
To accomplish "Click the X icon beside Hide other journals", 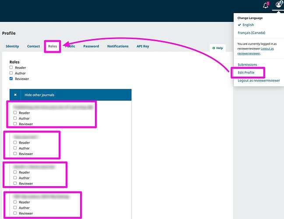I will tap(15, 95).
